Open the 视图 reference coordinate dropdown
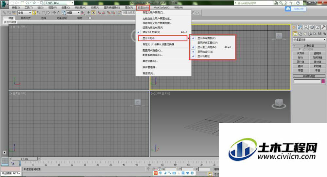This screenshot has width=327, height=177. (73, 13)
